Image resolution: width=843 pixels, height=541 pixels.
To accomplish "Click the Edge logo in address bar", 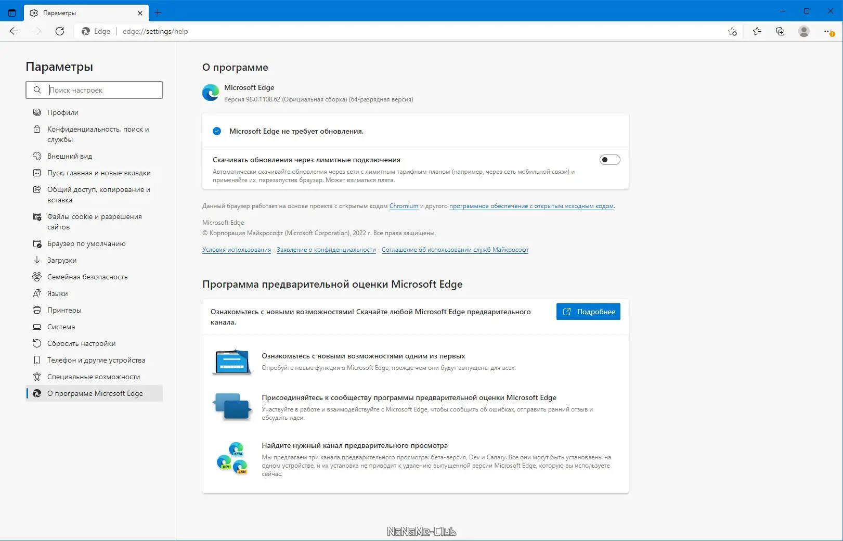I will pos(86,31).
